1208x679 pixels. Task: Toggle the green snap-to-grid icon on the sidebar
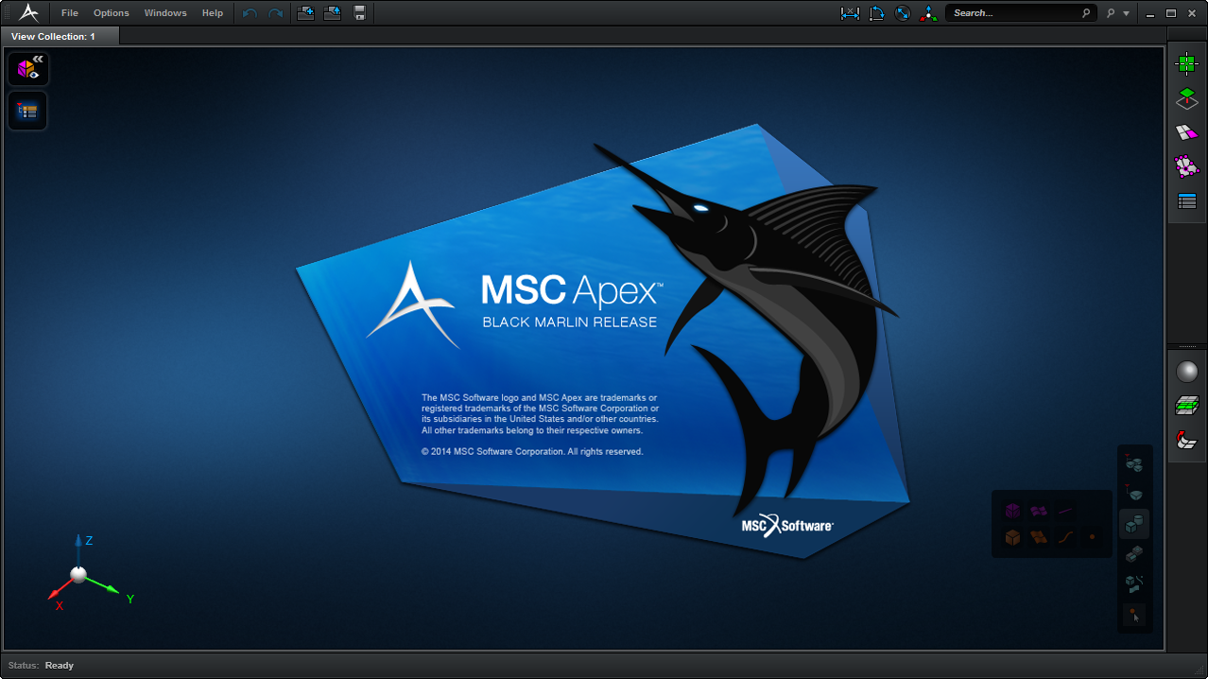[1186, 62]
